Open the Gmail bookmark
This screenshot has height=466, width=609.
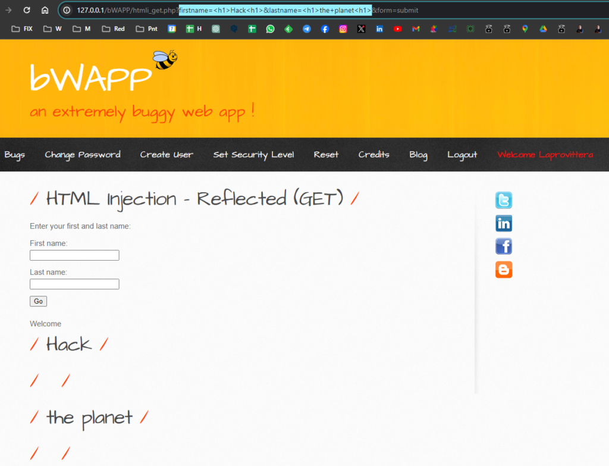tap(416, 29)
